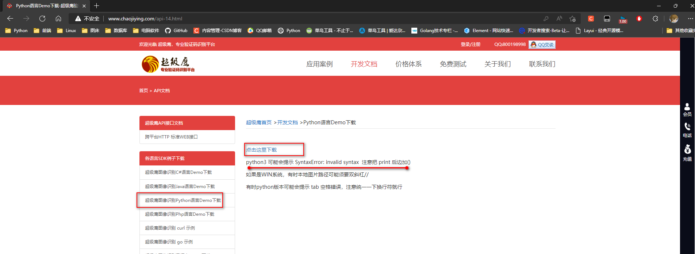The height and width of the screenshot is (254, 695).
Task: Add this page to favorites star icon
Action: (x=572, y=19)
